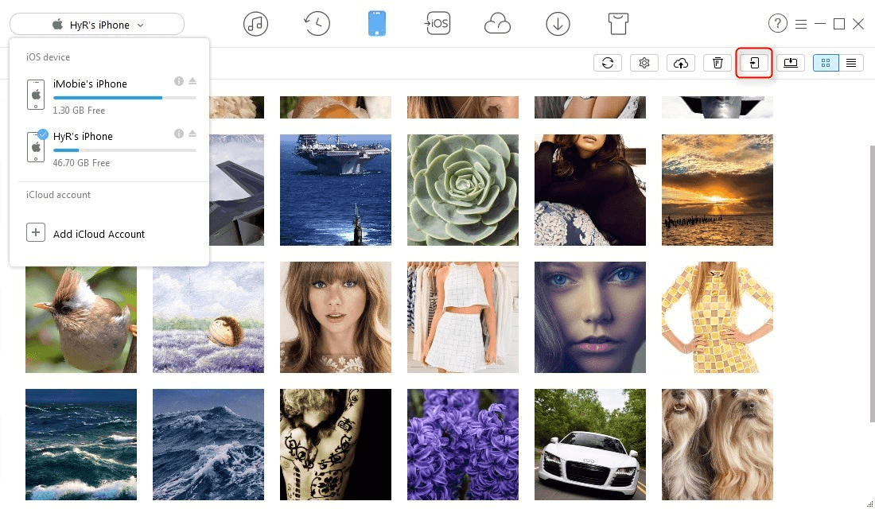This screenshot has height=509, width=875.
Task: Select the crested bird photo
Action: coord(81,319)
